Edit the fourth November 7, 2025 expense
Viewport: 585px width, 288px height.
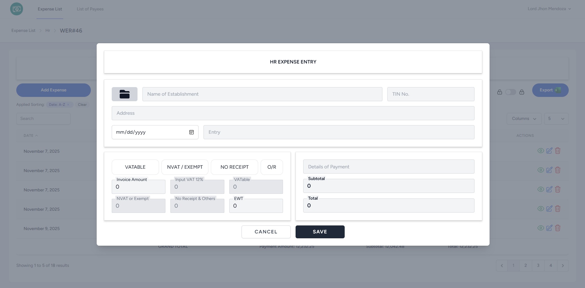click(549, 209)
